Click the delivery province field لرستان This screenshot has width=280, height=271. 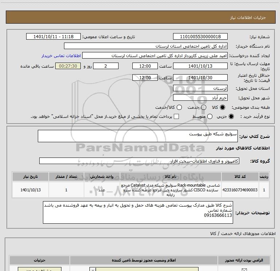200,88
